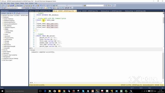This screenshot has width=165, height=93.
Task: Click the Execute button
Action: tap(26, 8)
